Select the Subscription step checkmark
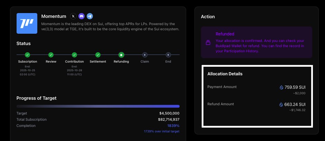Viewport: 325px width, 141px height. pos(27,55)
